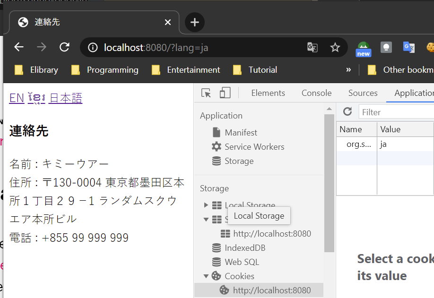Select the 'ja' cookie value cell
The image size is (434, 298).
(x=406, y=144)
